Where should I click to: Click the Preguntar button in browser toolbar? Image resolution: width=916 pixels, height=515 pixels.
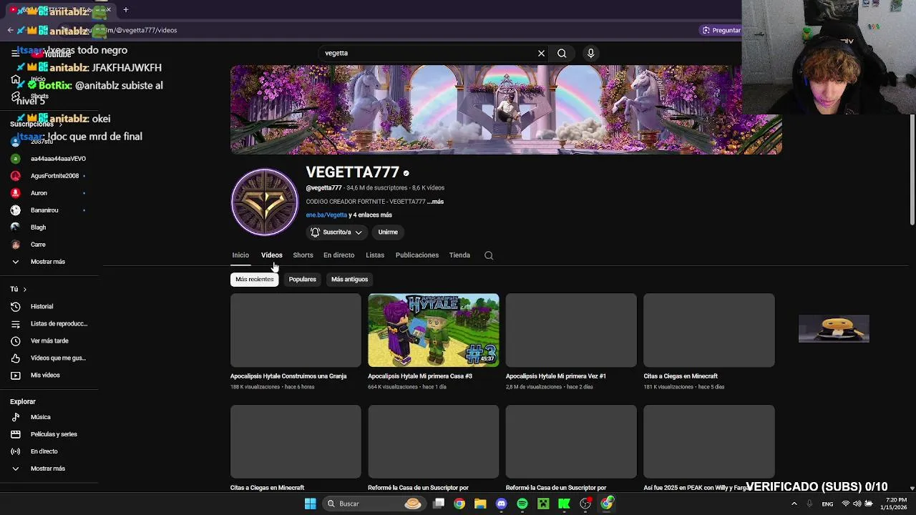coord(721,30)
